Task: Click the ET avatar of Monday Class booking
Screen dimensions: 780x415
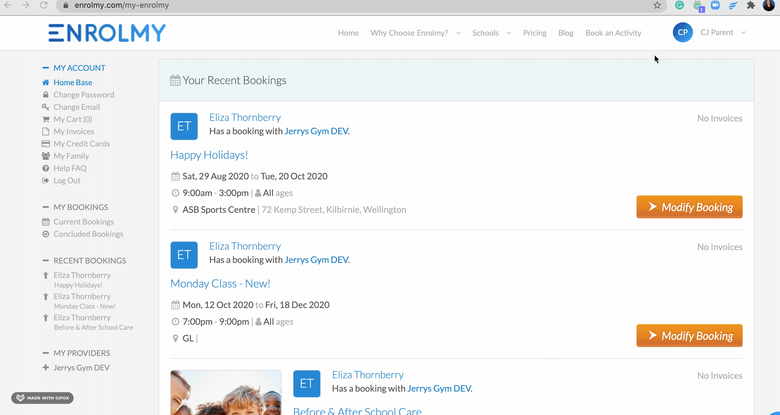Action: click(x=184, y=255)
